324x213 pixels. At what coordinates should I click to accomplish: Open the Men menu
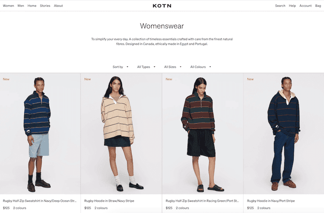click(x=21, y=6)
